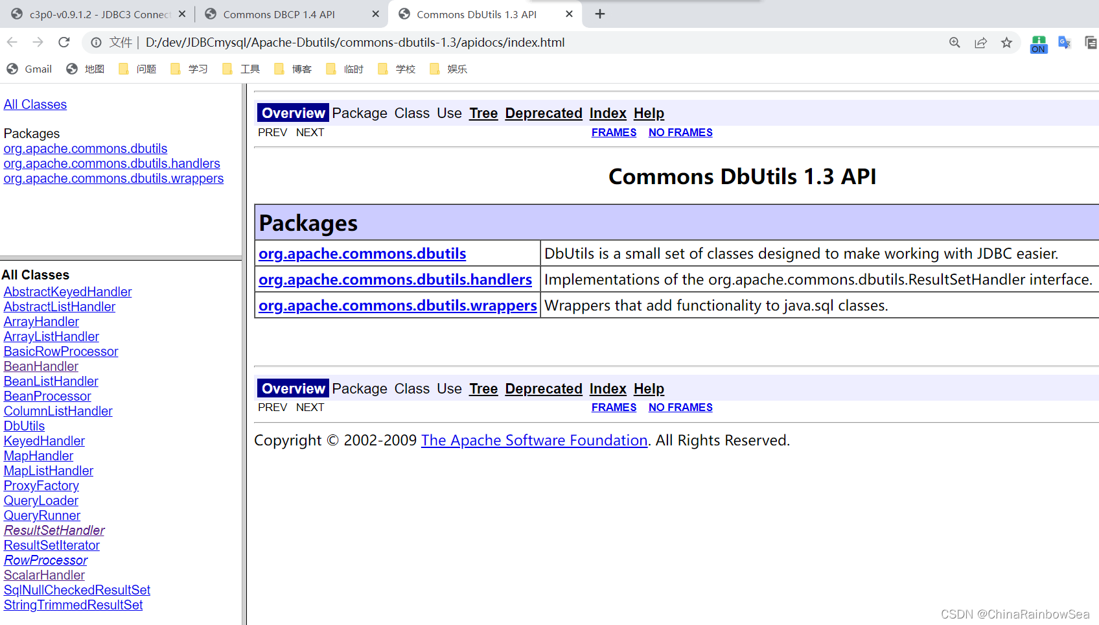Click FRAMES link in the top navigation

click(614, 132)
